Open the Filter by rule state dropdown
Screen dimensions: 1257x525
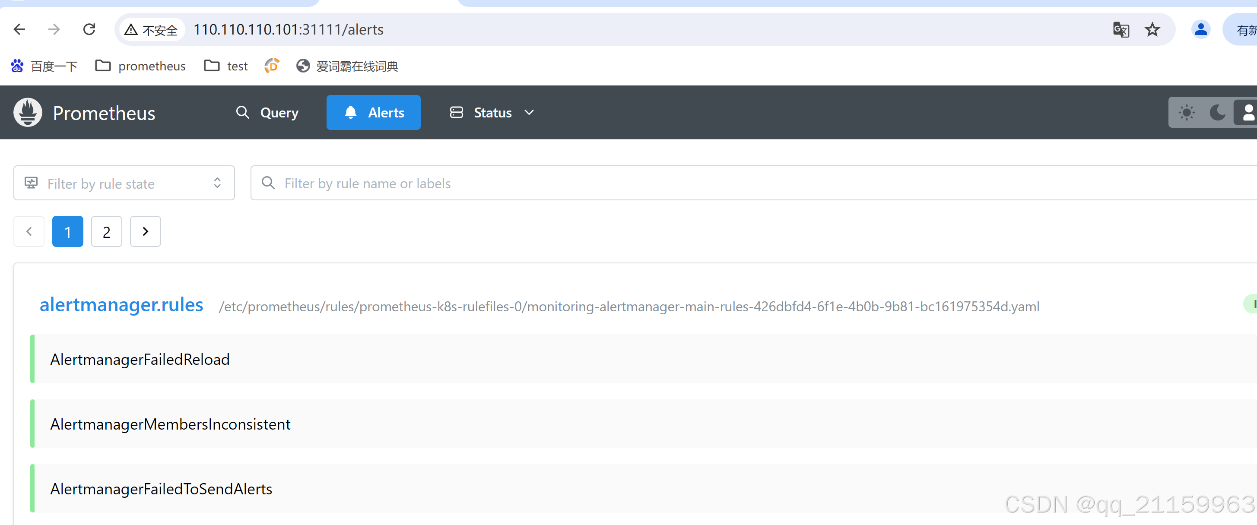[124, 183]
